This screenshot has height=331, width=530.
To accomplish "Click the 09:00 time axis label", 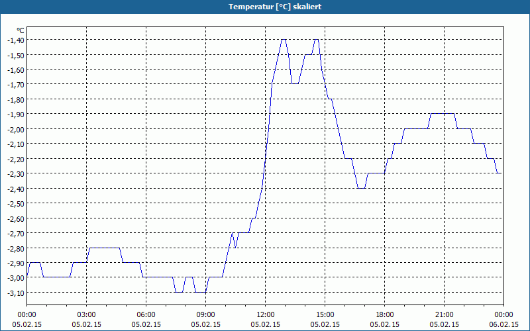I will click(205, 315).
